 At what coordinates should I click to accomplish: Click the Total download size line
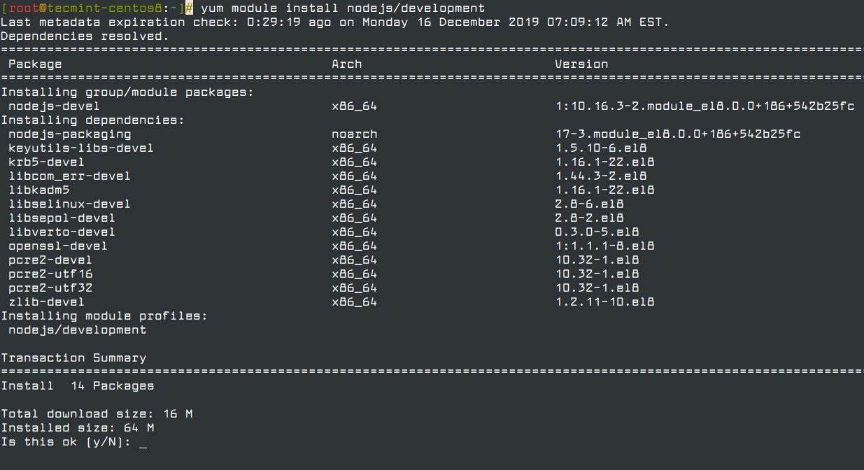[x=97, y=414]
